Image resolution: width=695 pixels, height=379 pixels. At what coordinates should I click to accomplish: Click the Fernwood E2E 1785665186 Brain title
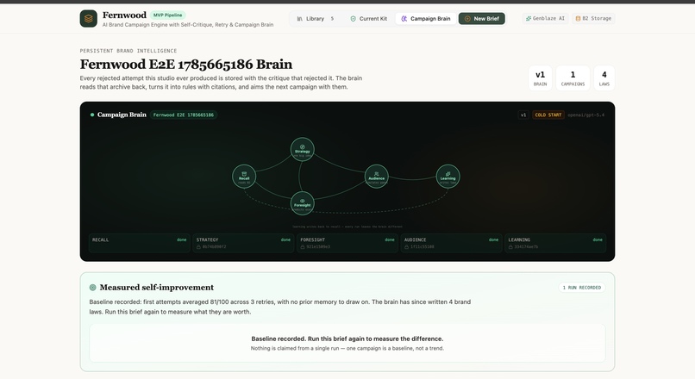pyautogui.click(x=186, y=65)
